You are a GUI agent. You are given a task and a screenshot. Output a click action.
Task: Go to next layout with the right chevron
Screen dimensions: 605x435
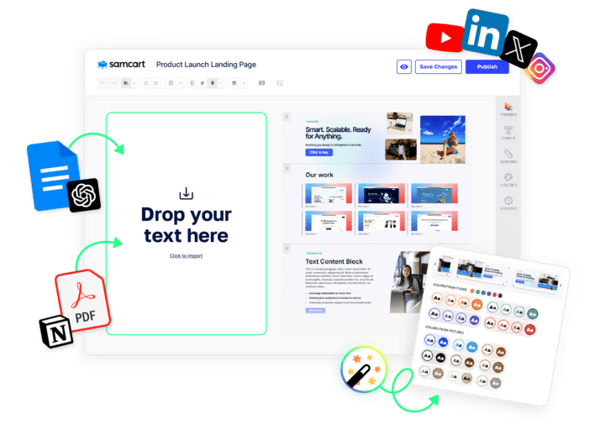pos(560,285)
